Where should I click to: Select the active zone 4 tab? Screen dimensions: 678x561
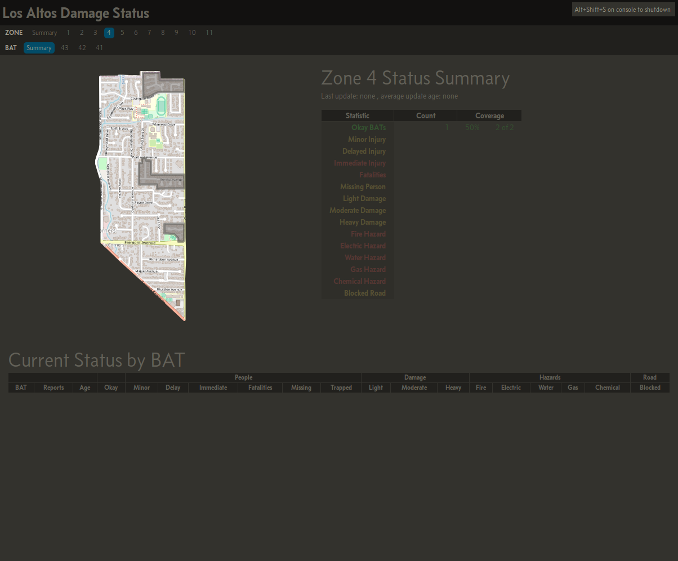pyautogui.click(x=109, y=33)
